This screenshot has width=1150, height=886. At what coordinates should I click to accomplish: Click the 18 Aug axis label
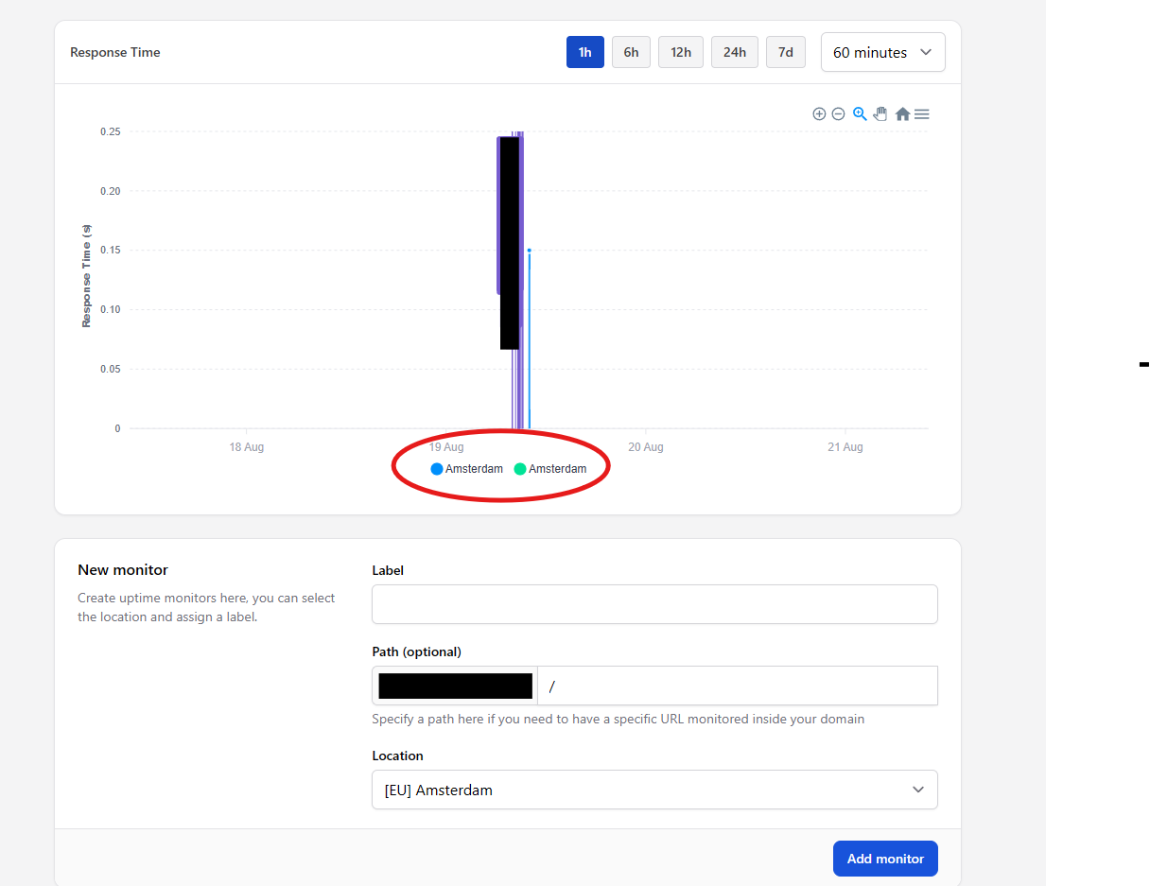click(x=247, y=447)
